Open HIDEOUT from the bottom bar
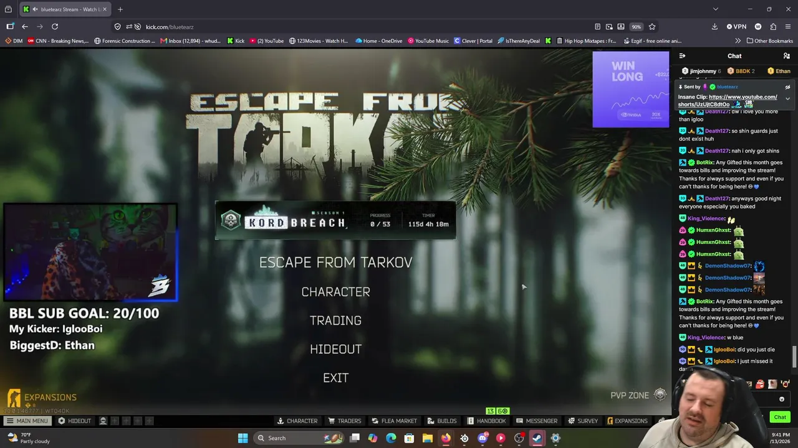This screenshot has width=798, height=448. coord(74,421)
